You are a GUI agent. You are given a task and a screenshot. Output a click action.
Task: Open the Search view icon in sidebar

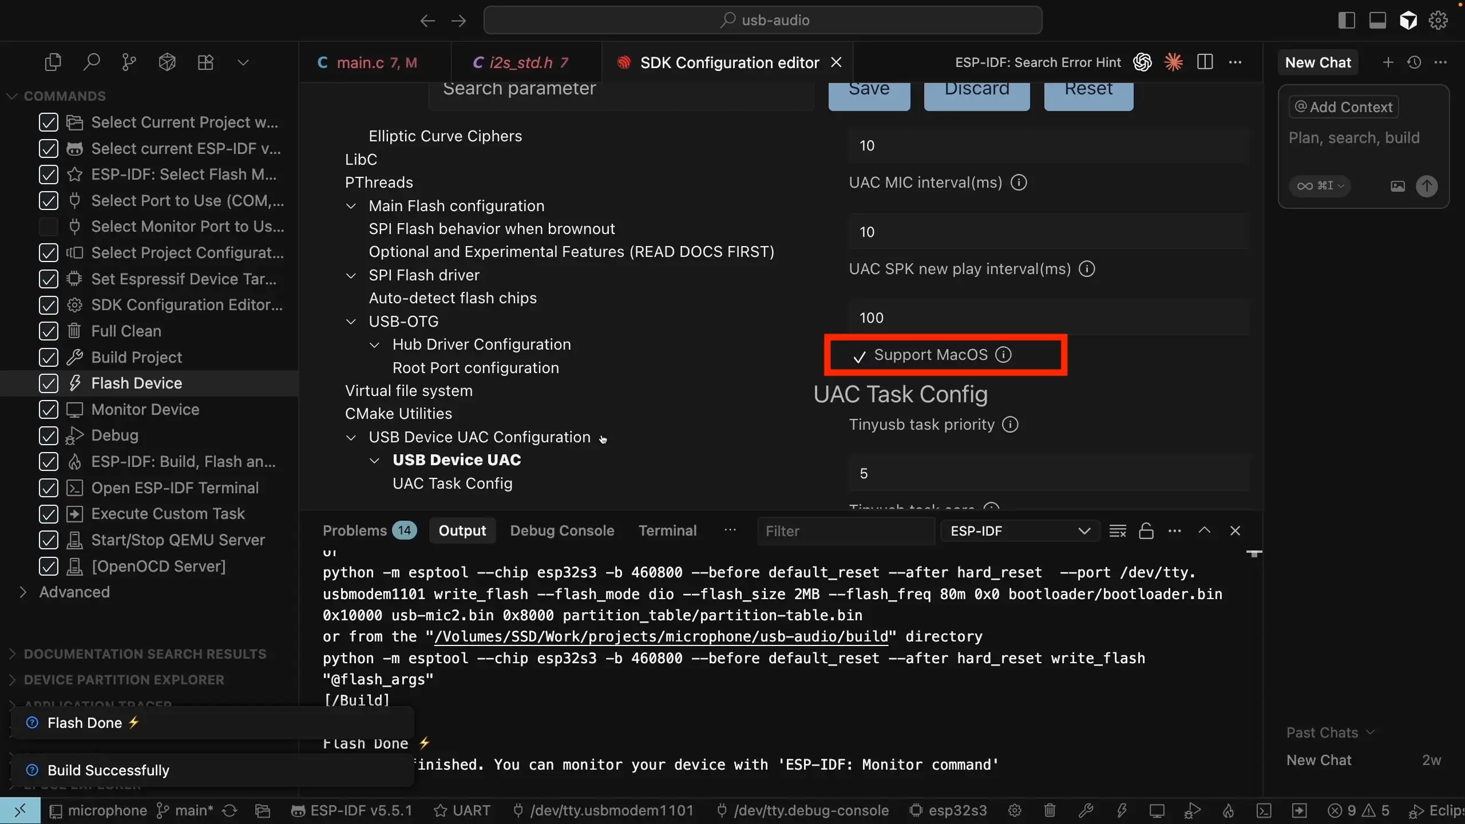(91, 62)
